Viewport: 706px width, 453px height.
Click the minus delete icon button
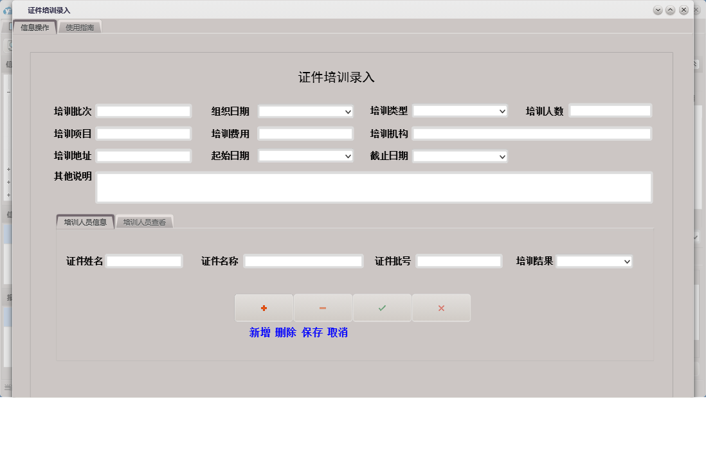(323, 308)
